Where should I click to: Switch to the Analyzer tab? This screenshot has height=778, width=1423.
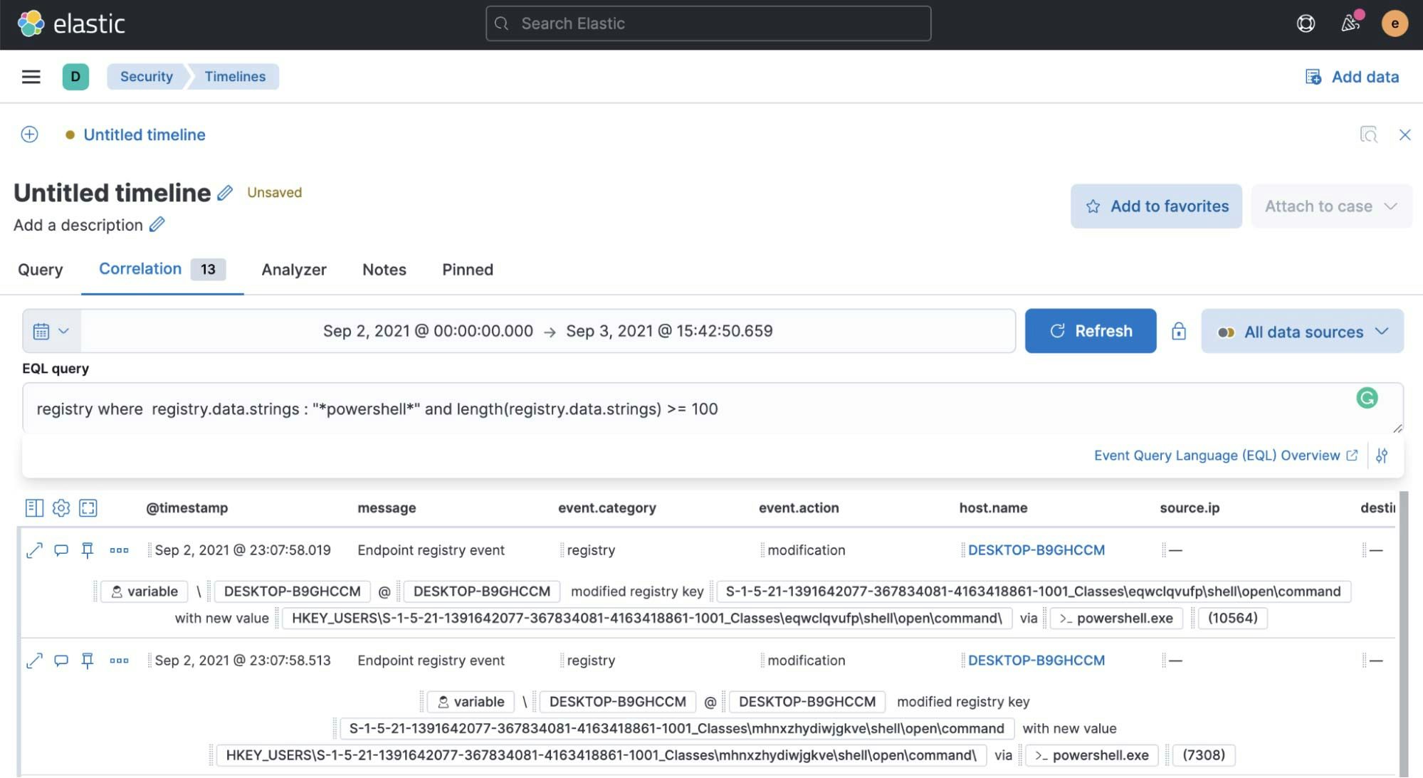tap(293, 269)
